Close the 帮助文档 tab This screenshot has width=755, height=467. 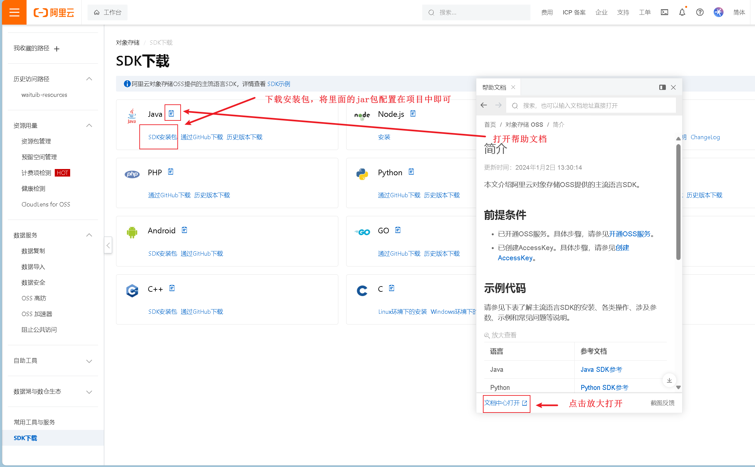tap(513, 87)
